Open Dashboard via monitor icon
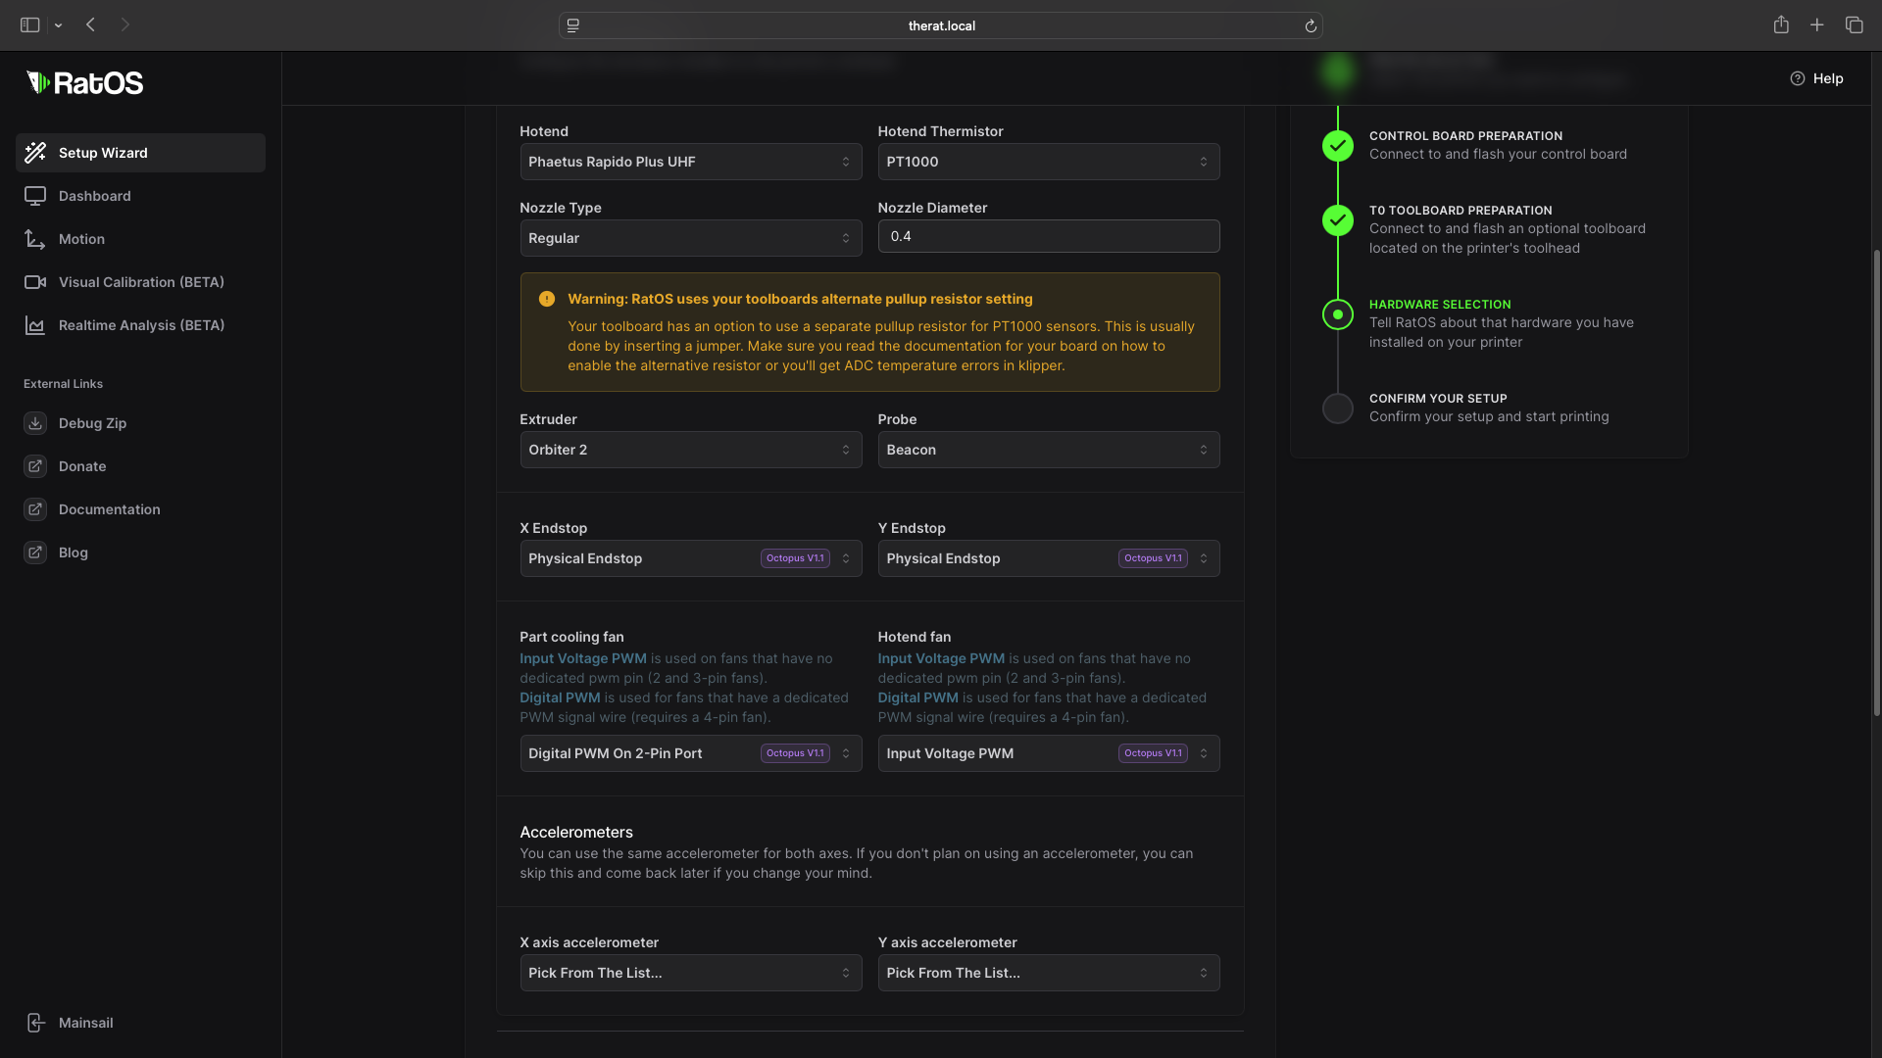The width and height of the screenshot is (1882, 1058). [x=35, y=196]
